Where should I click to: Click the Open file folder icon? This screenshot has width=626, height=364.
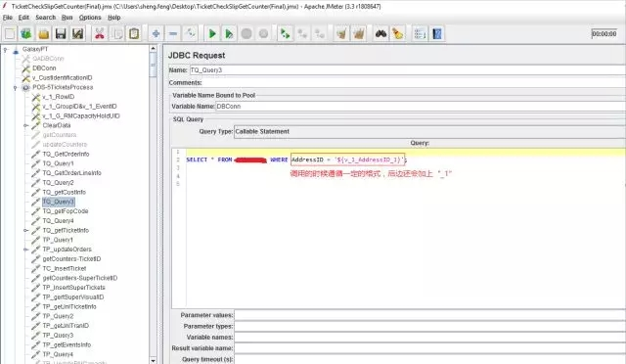tap(43, 34)
